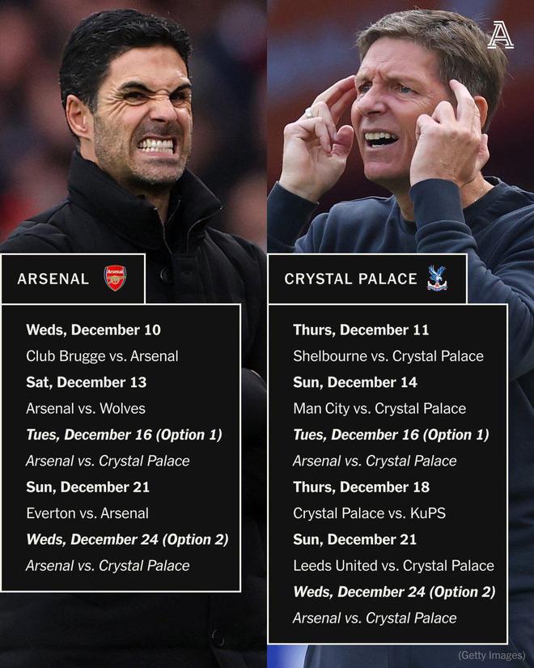Screen dimensions: 534x668
Task: Click the Sun, December 14 date
Action: (355, 382)
